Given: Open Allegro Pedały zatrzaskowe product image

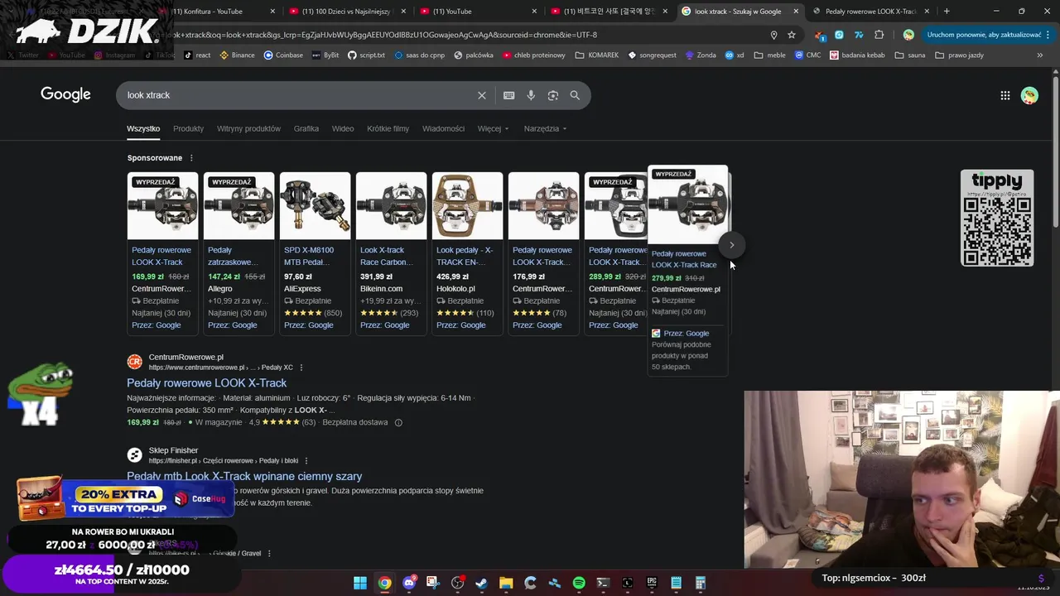Looking at the screenshot, I should tap(238, 205).
